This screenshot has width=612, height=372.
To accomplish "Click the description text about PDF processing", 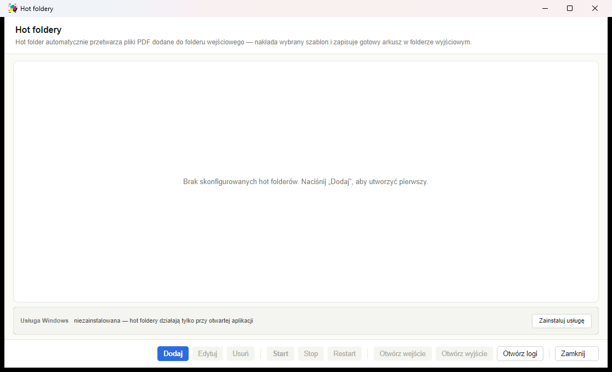I will 243,42.
